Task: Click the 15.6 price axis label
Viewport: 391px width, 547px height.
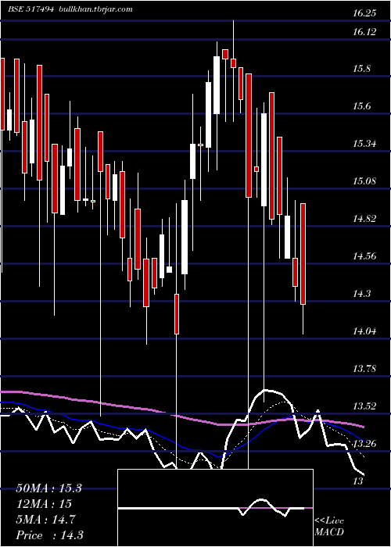Action: [x=361, y=107]
